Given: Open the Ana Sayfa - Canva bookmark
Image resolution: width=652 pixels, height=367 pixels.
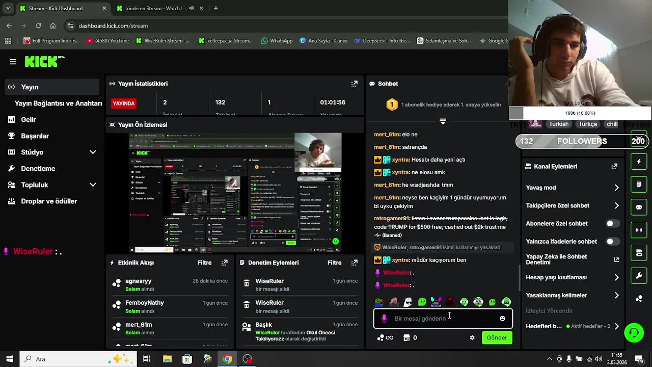Looking at the screenshot, I should [323, 41].
